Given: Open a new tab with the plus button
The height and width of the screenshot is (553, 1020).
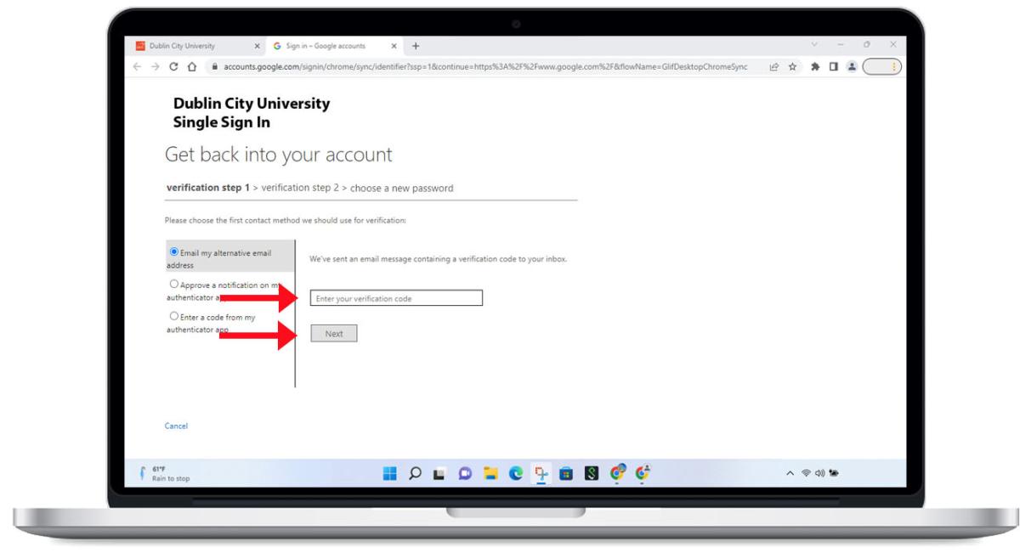Looking at the screenshot, I should 416,45.
